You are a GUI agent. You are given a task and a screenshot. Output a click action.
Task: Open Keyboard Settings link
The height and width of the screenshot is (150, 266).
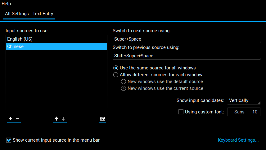pos(238,140)
